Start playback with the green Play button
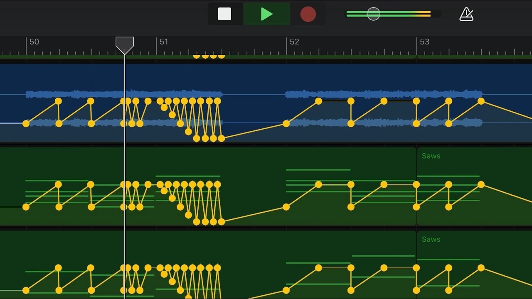The image size is (532, 299). (x=266, y=14)
